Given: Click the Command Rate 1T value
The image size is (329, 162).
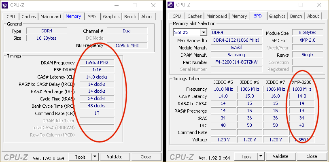Looking at the screenshot, I should coord(97,113).
